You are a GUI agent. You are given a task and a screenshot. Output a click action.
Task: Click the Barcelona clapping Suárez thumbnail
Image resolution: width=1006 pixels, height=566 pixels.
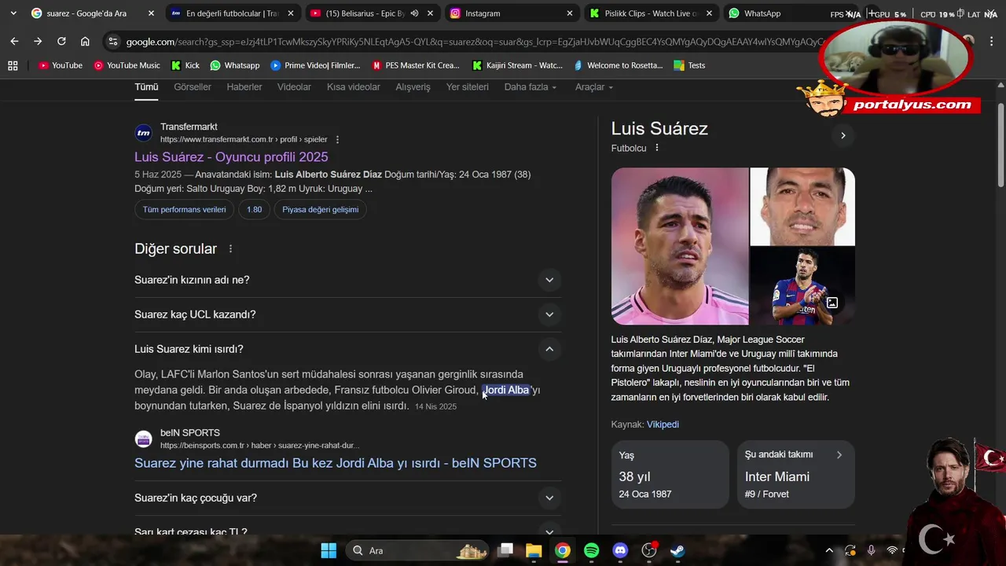[x=802, y=285]
